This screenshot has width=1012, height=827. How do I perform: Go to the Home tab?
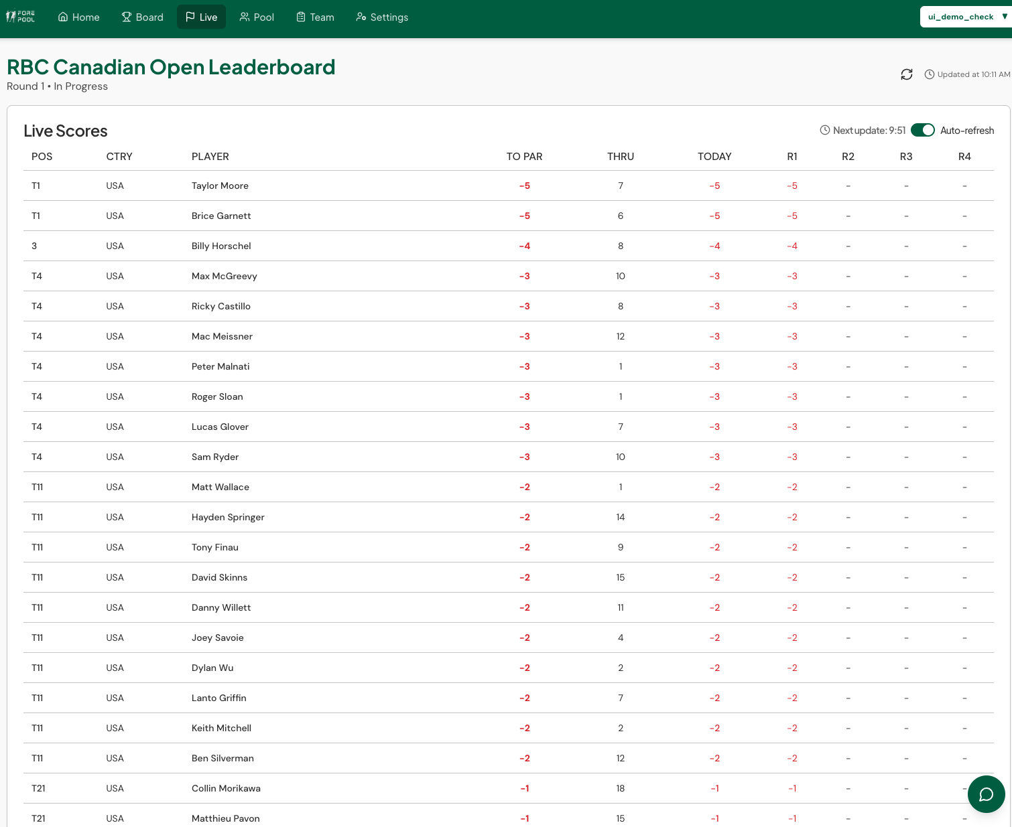click(x=79, y=17)
